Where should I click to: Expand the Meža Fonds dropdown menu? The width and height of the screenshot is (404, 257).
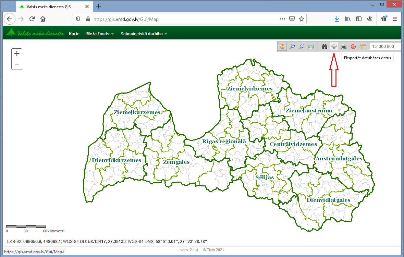click(100, 34)
